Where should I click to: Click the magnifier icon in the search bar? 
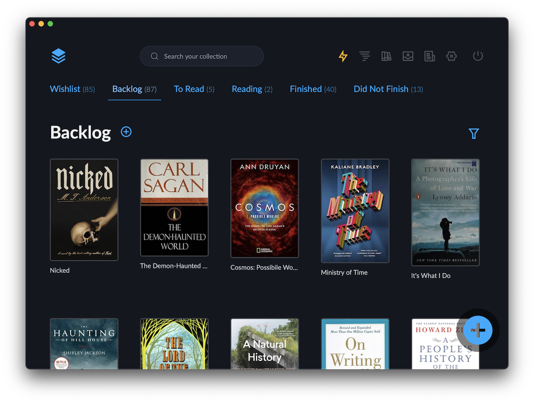[154, 56]
